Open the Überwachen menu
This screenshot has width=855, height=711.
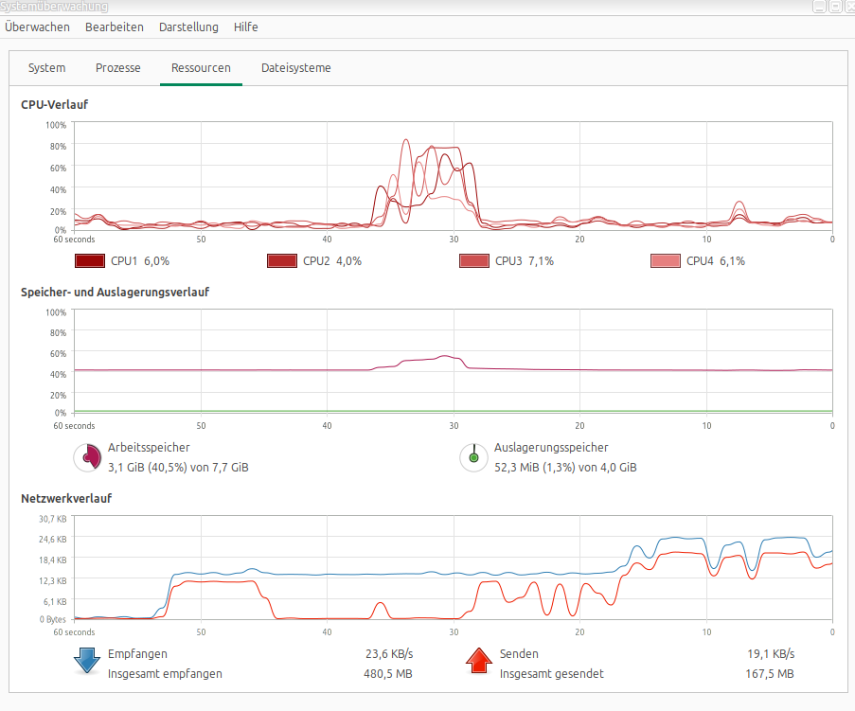(x=37, y=27)
